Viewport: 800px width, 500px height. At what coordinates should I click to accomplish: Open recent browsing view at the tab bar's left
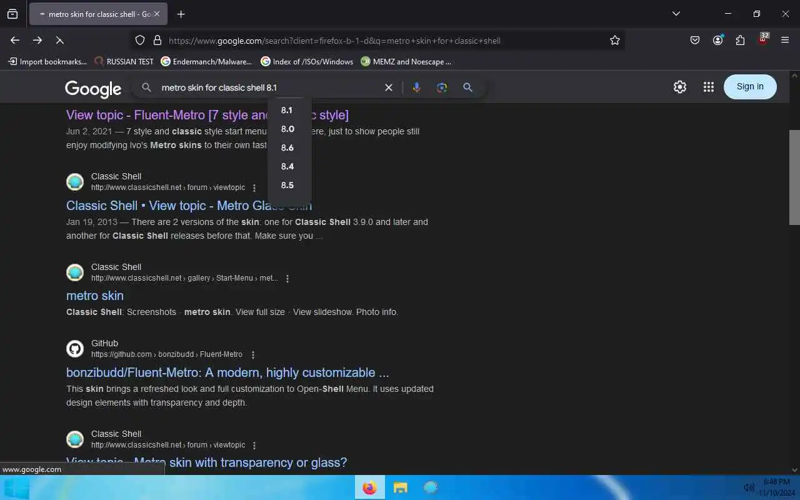12,14
